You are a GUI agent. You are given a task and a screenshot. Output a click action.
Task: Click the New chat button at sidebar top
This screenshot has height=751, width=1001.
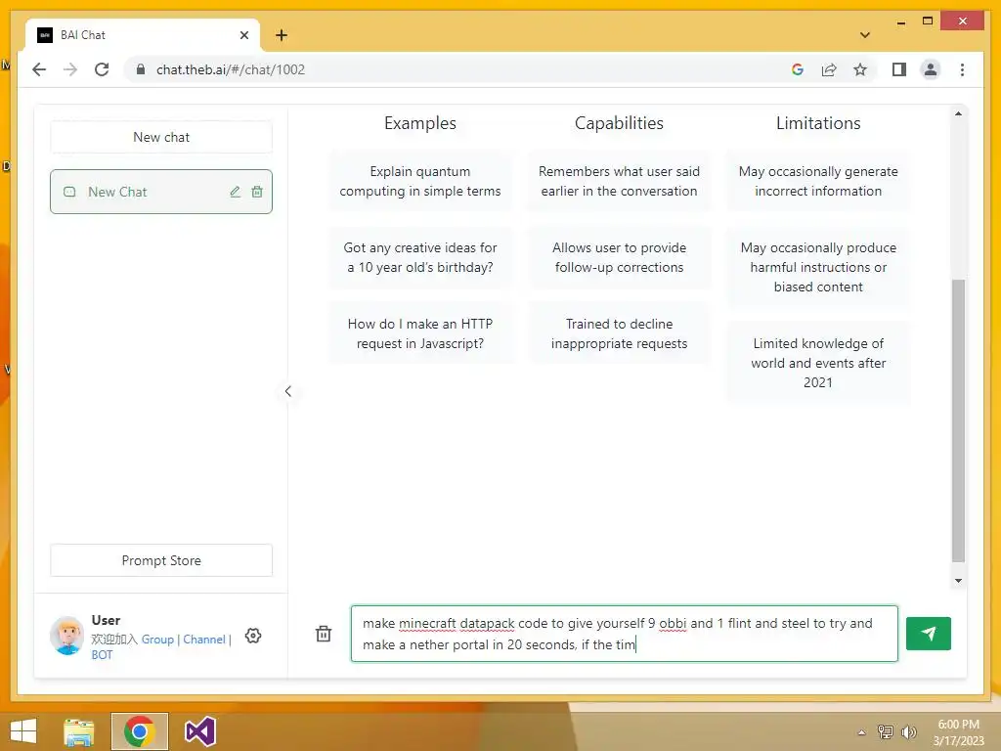click(161, 137)
